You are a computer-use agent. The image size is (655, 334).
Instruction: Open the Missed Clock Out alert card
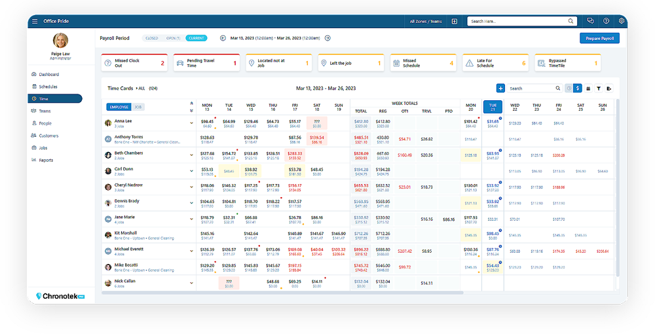tap(134, 63)
